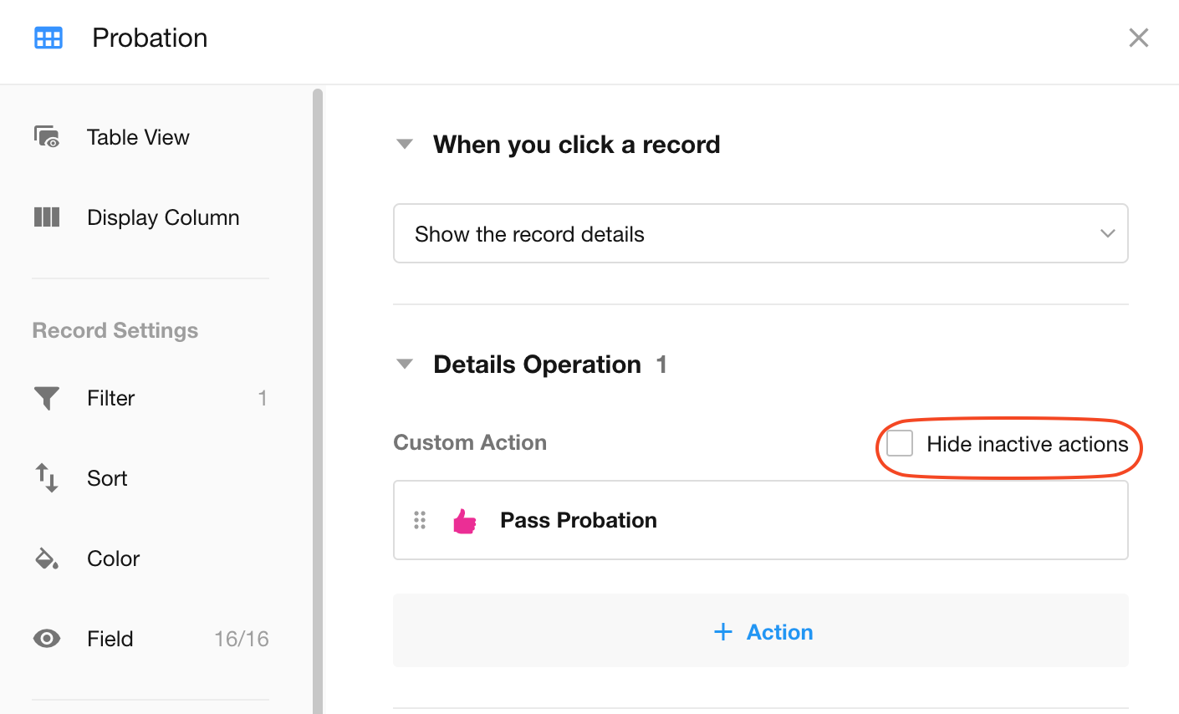Open the Show the record details dropdown
Image resolution: width=1179 pixels, height=714 pixels.
pos(760,234)
